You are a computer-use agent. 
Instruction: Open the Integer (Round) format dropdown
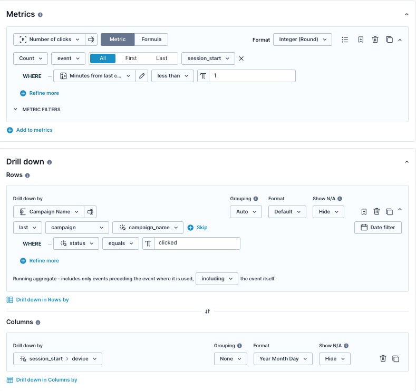(303, 40)
